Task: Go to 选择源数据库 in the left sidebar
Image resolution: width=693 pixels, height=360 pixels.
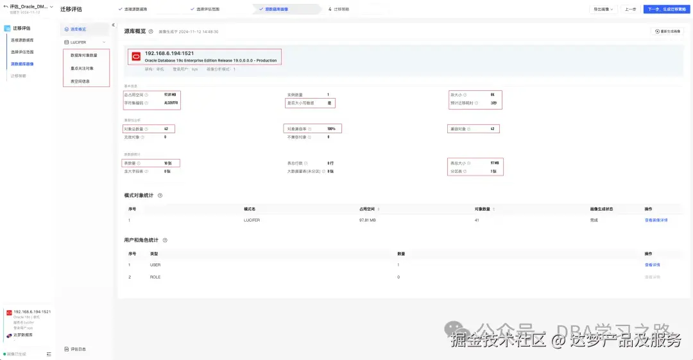Action: coord(22,40)
